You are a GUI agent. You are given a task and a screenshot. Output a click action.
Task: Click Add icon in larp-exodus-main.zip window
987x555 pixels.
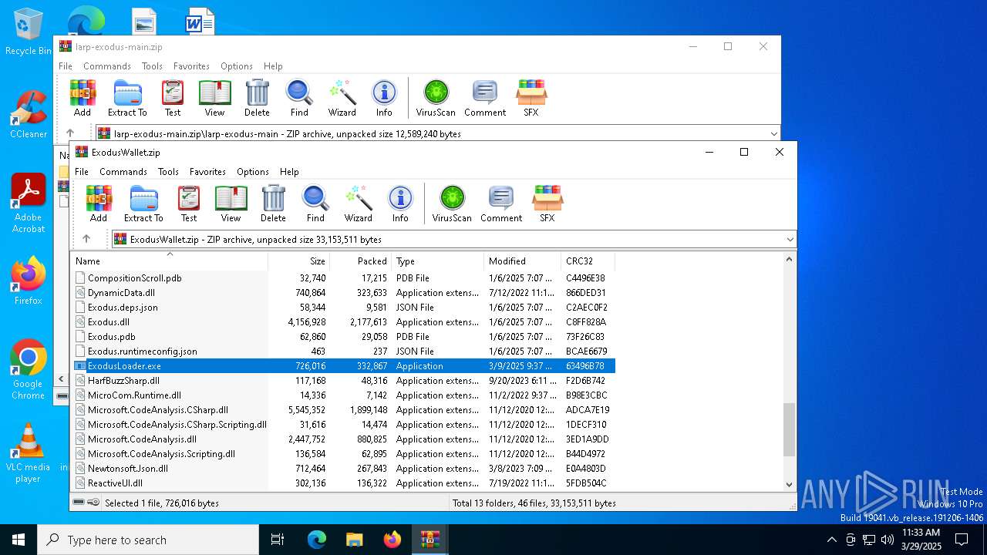pyautogui.click(x=83, y=98)
